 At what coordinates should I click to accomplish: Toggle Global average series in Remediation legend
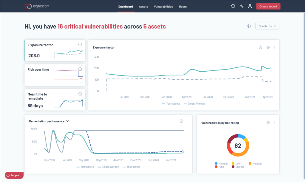108,167
